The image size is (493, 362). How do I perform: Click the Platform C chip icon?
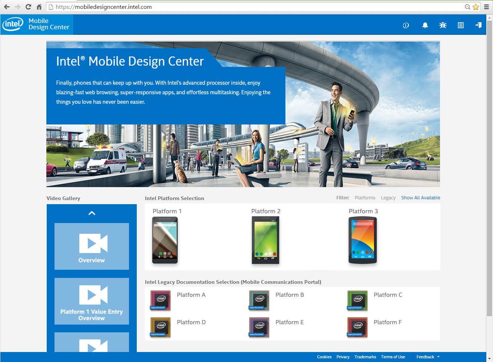(x=357, y=300)
